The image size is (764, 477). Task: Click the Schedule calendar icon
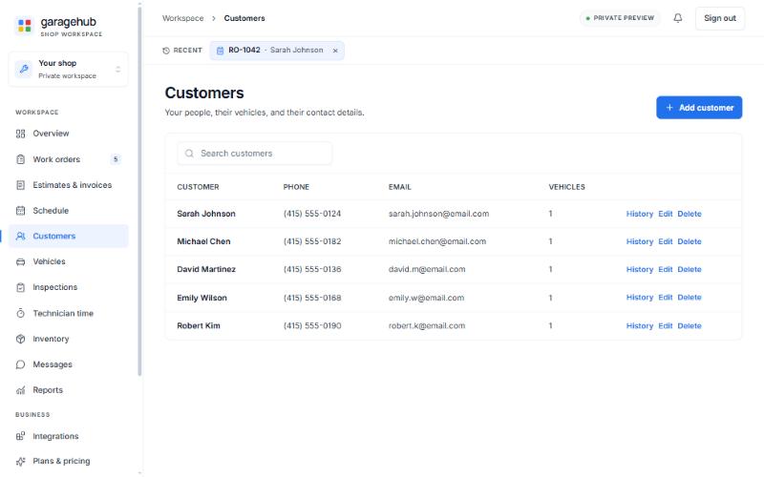[20, 210]
